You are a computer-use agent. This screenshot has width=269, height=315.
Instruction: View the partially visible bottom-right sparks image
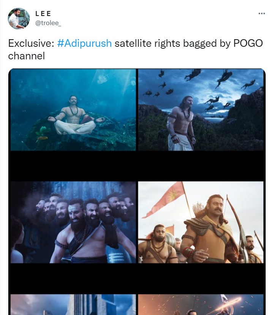pyautogui.click(x=201, y=305)
